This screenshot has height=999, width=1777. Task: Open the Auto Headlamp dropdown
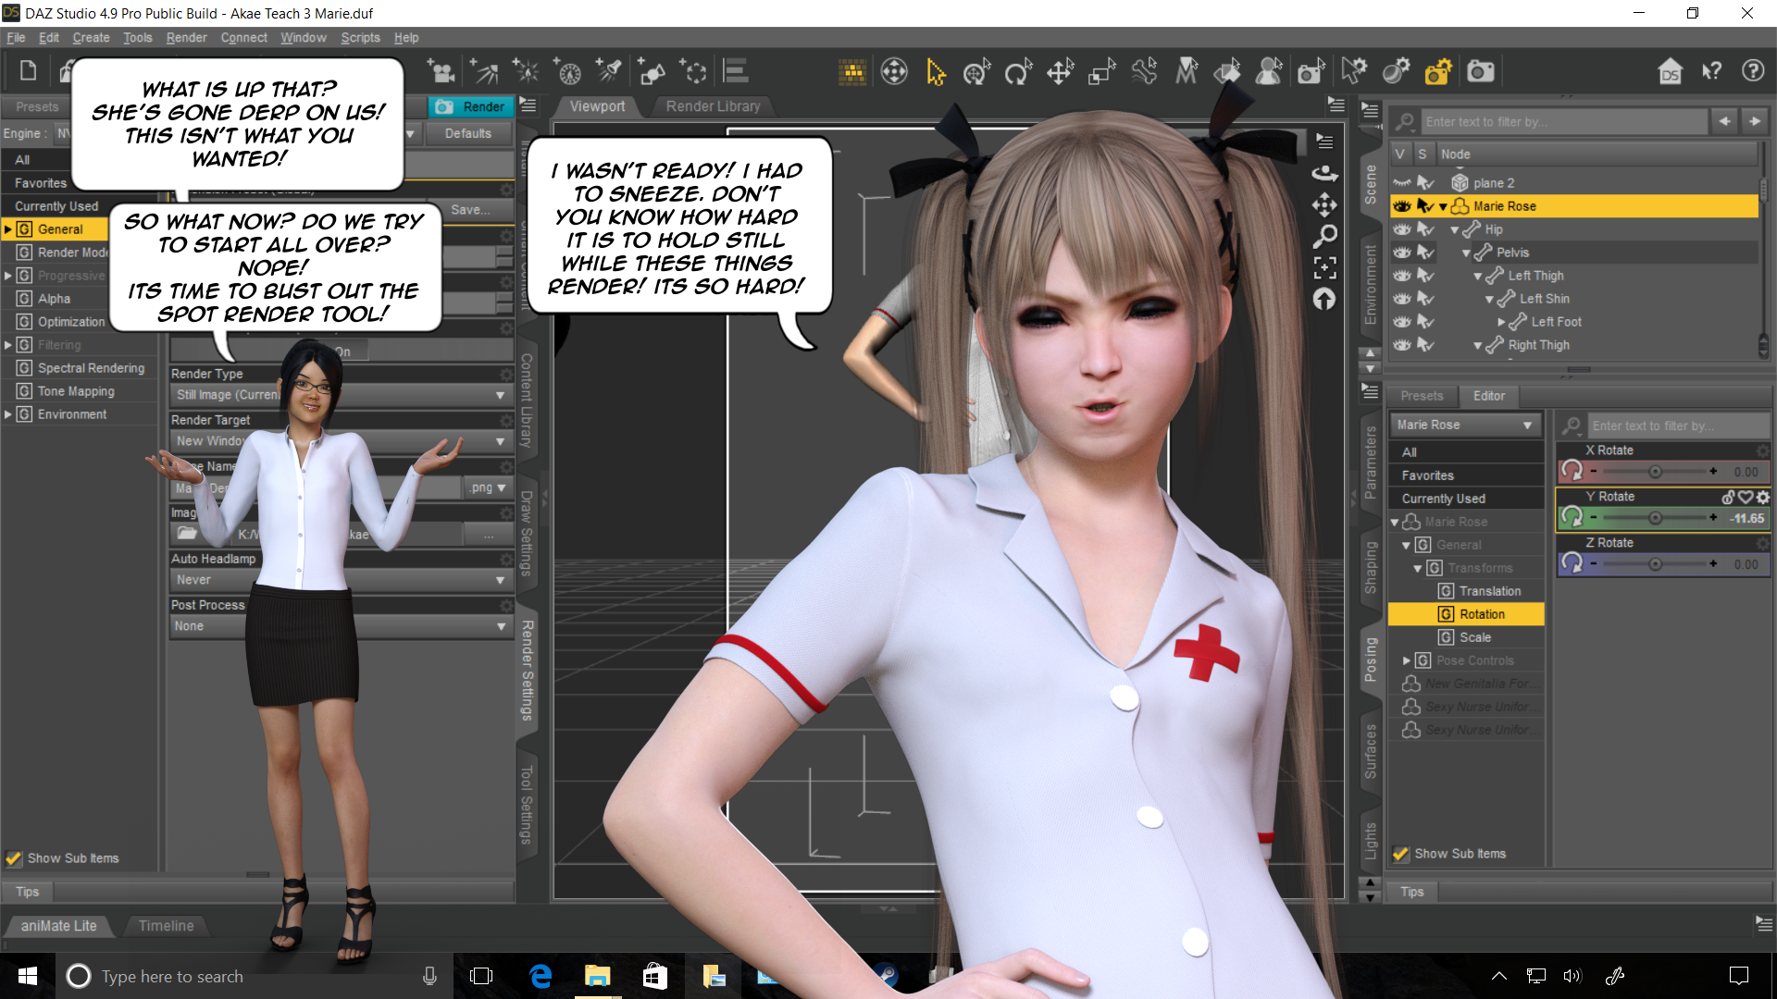coord(342,580)
